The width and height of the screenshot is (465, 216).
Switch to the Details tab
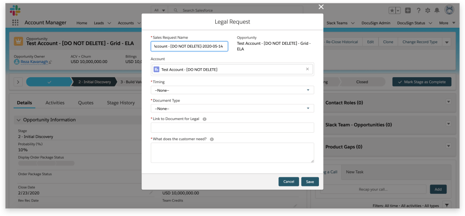[x=24, y=103]
